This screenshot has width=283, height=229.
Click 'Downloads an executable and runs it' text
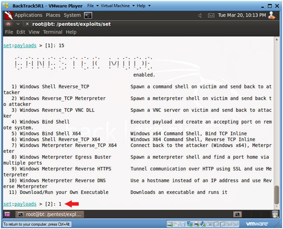tap(179, 192)
